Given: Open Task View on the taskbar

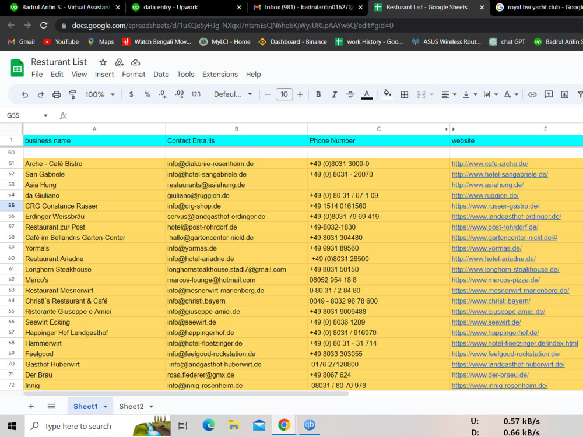Looking at the screenshot, I should pos(183,426).
